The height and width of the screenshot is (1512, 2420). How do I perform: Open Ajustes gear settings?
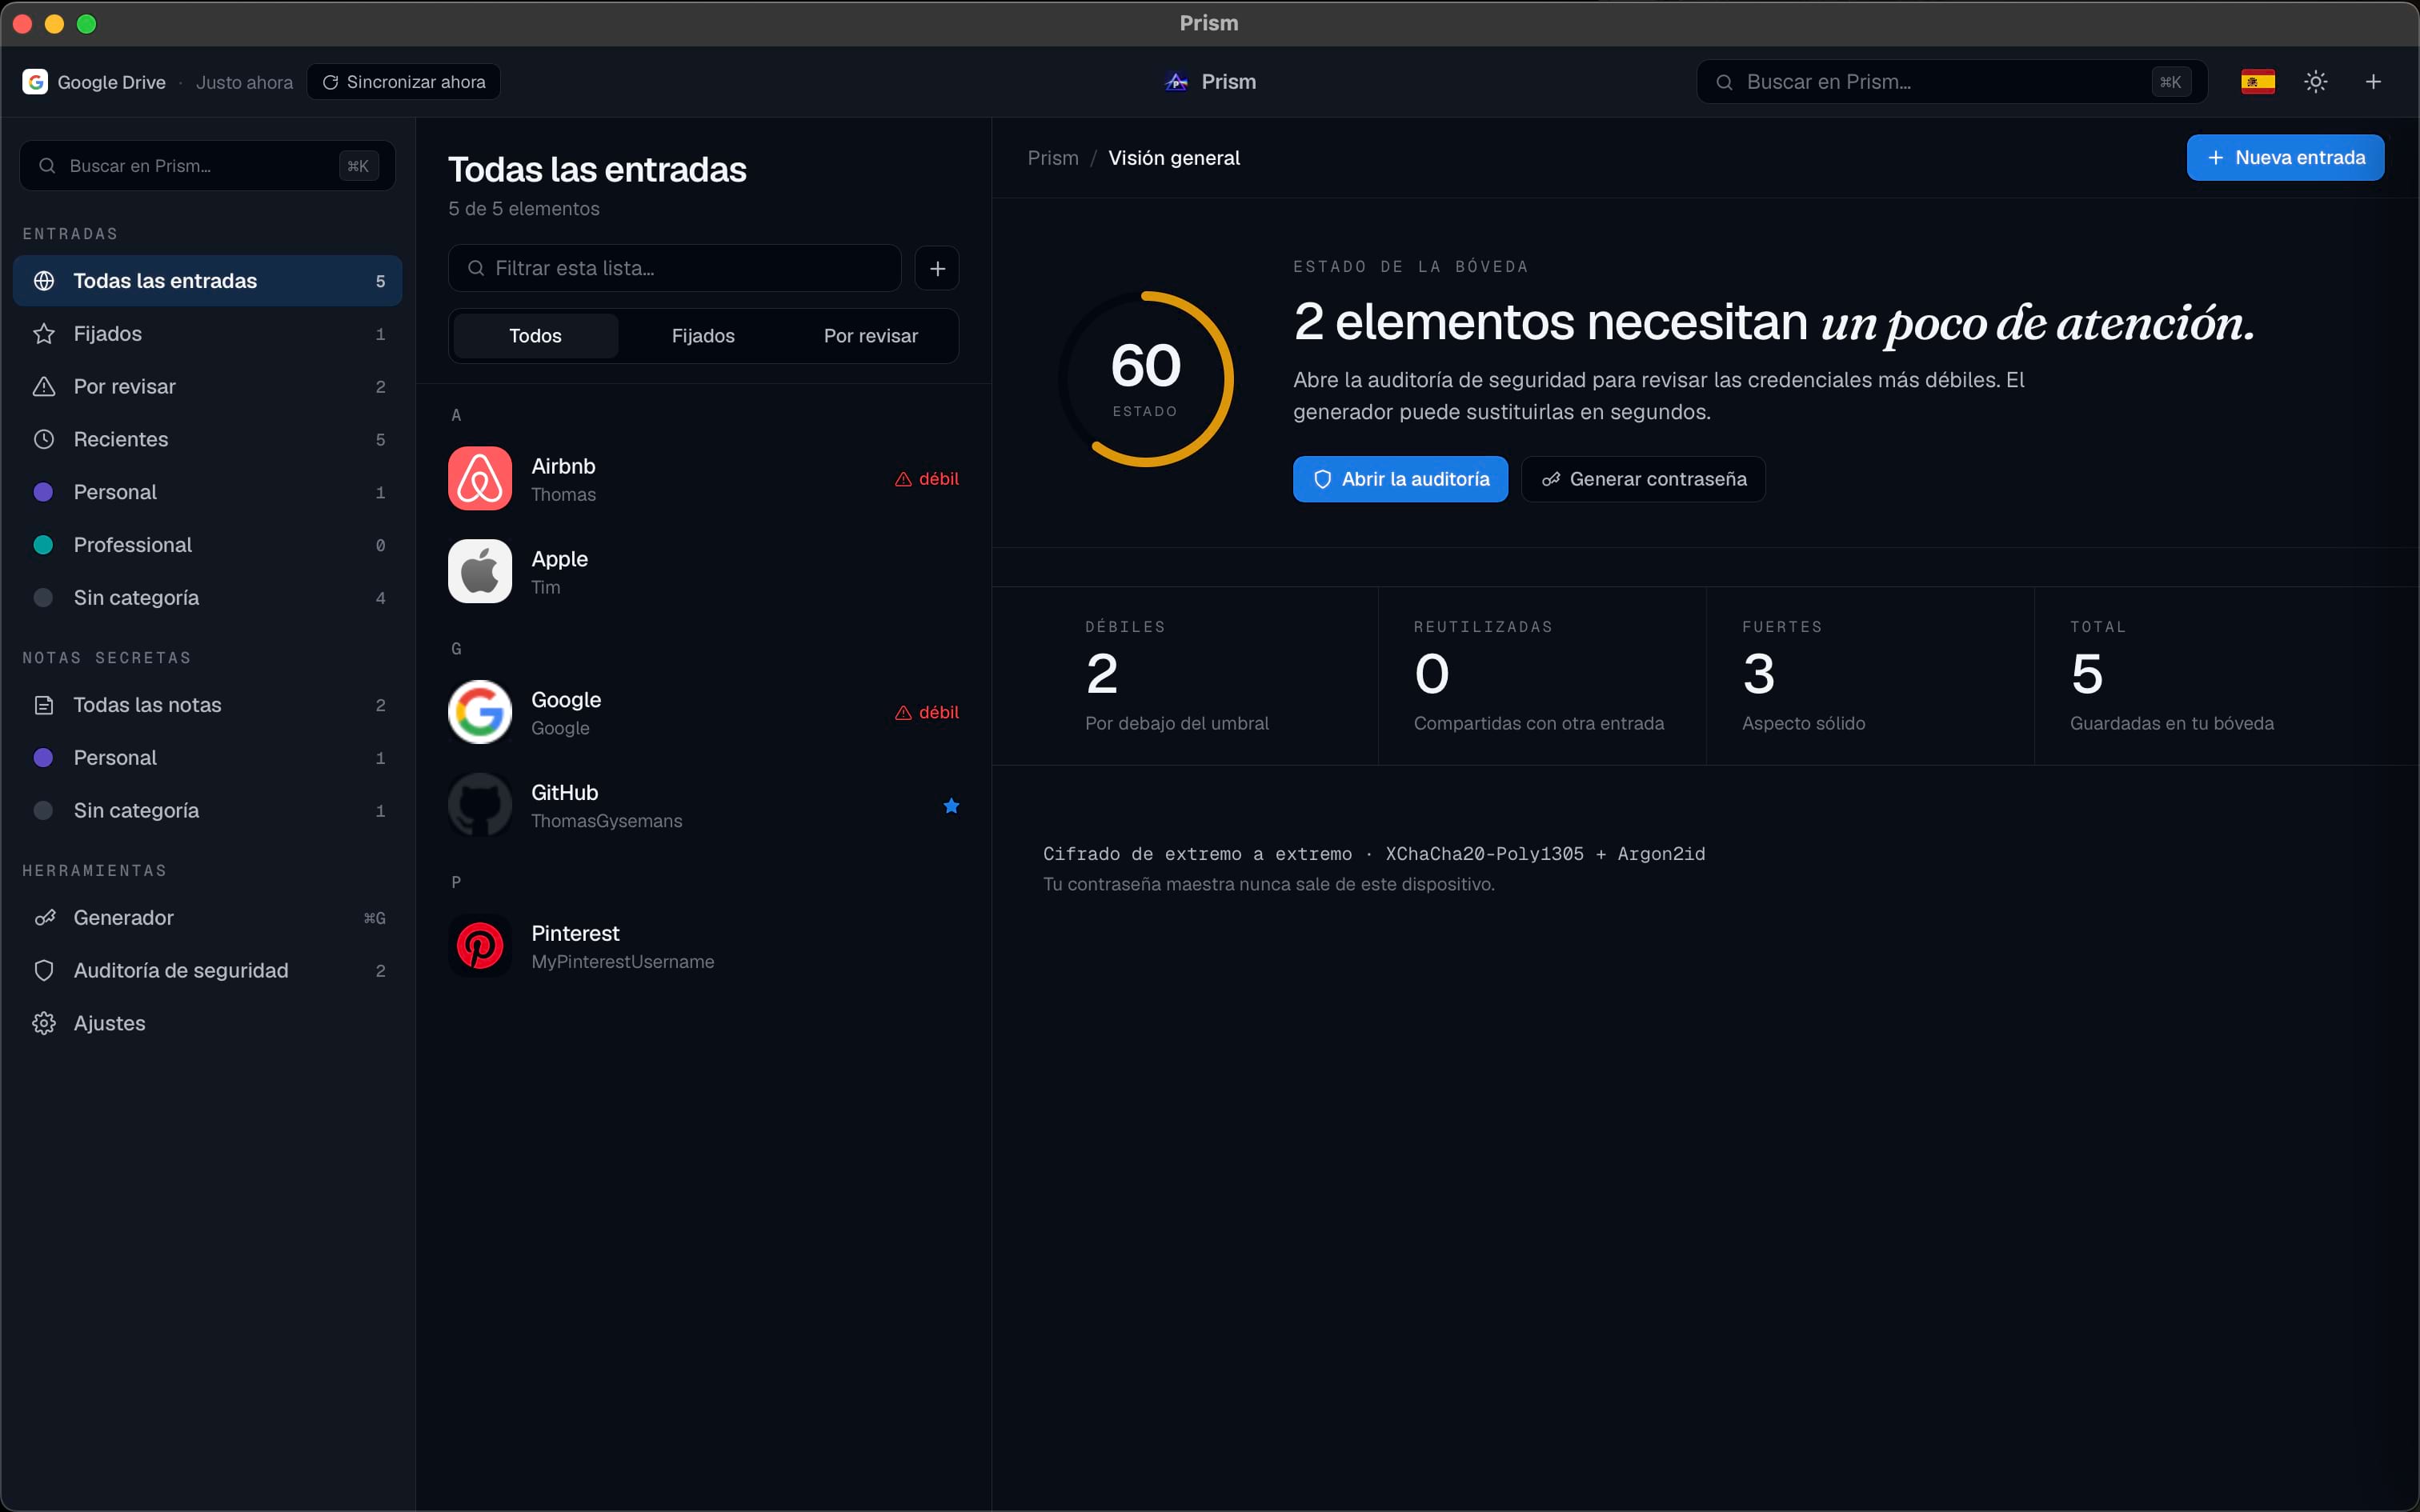click(207, 1024)
